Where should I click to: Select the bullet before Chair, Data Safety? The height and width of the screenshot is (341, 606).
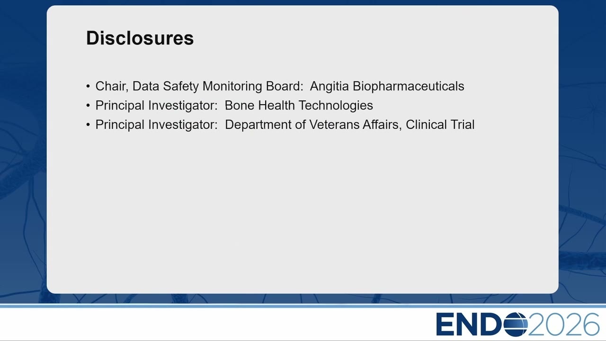88,87
